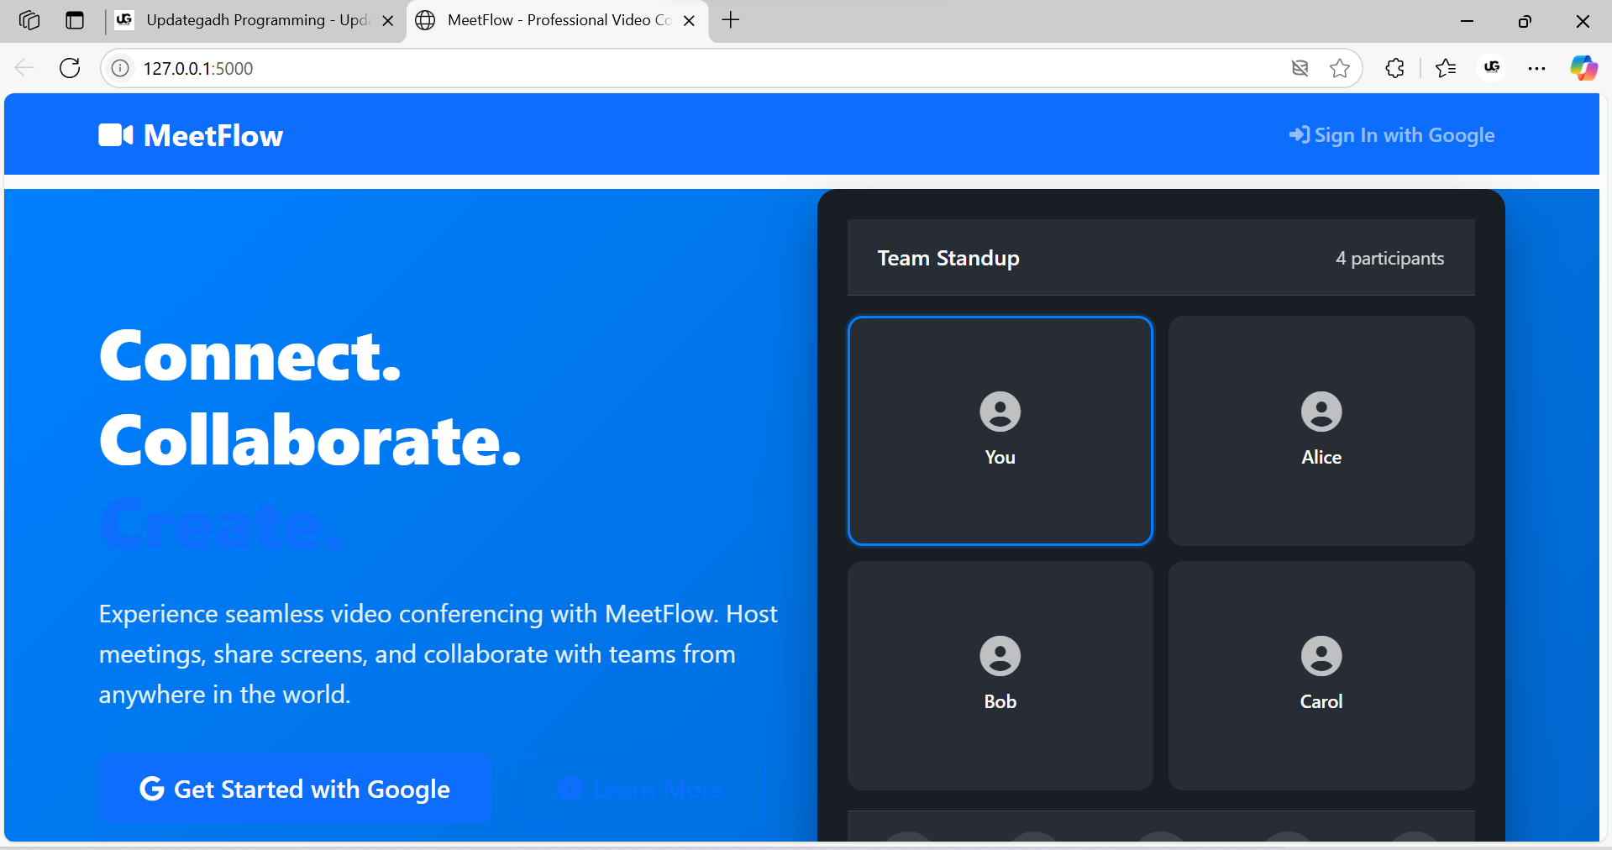View site information icon in address bar
Screen dimensions: 1612x850
click(121, 68)
